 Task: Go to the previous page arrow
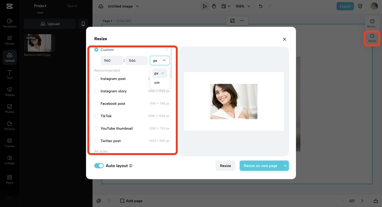pos(343,201)
